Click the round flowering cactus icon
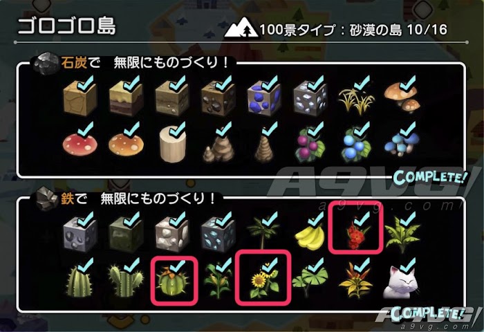 point(173,280)
